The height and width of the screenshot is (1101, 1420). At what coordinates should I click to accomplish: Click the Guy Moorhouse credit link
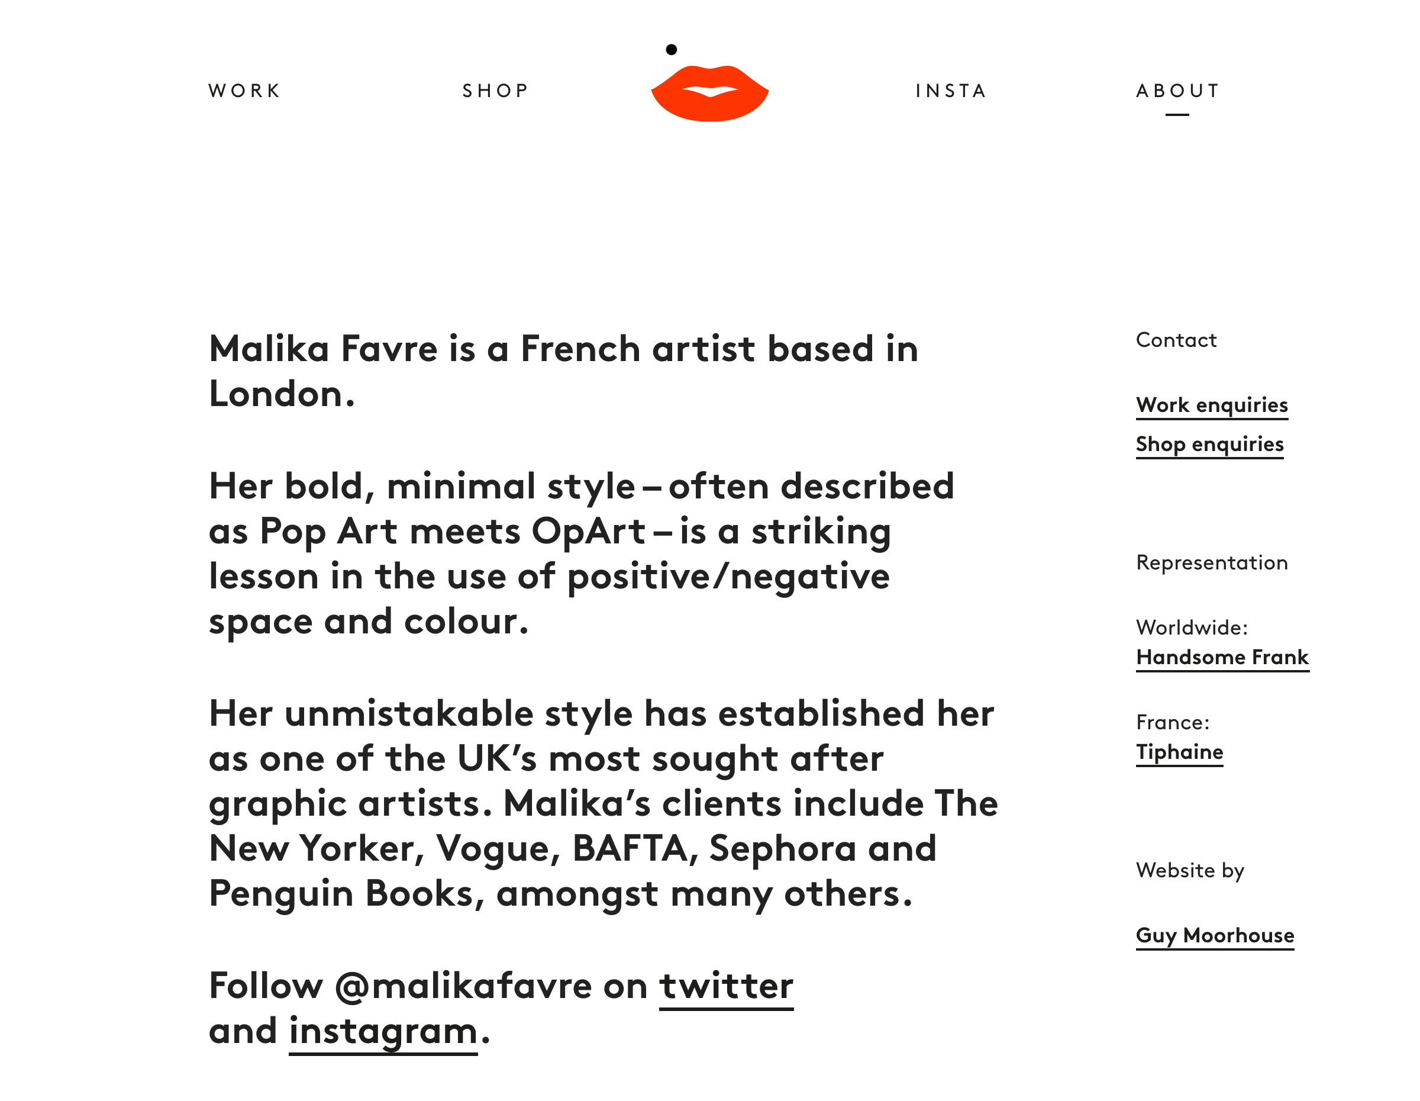1215,935
